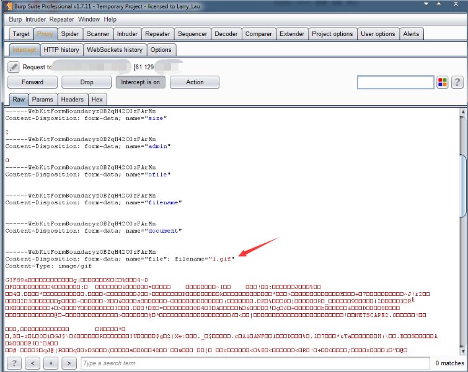
Task: Open the Decoder tab
Action: (x=226, y=34)
